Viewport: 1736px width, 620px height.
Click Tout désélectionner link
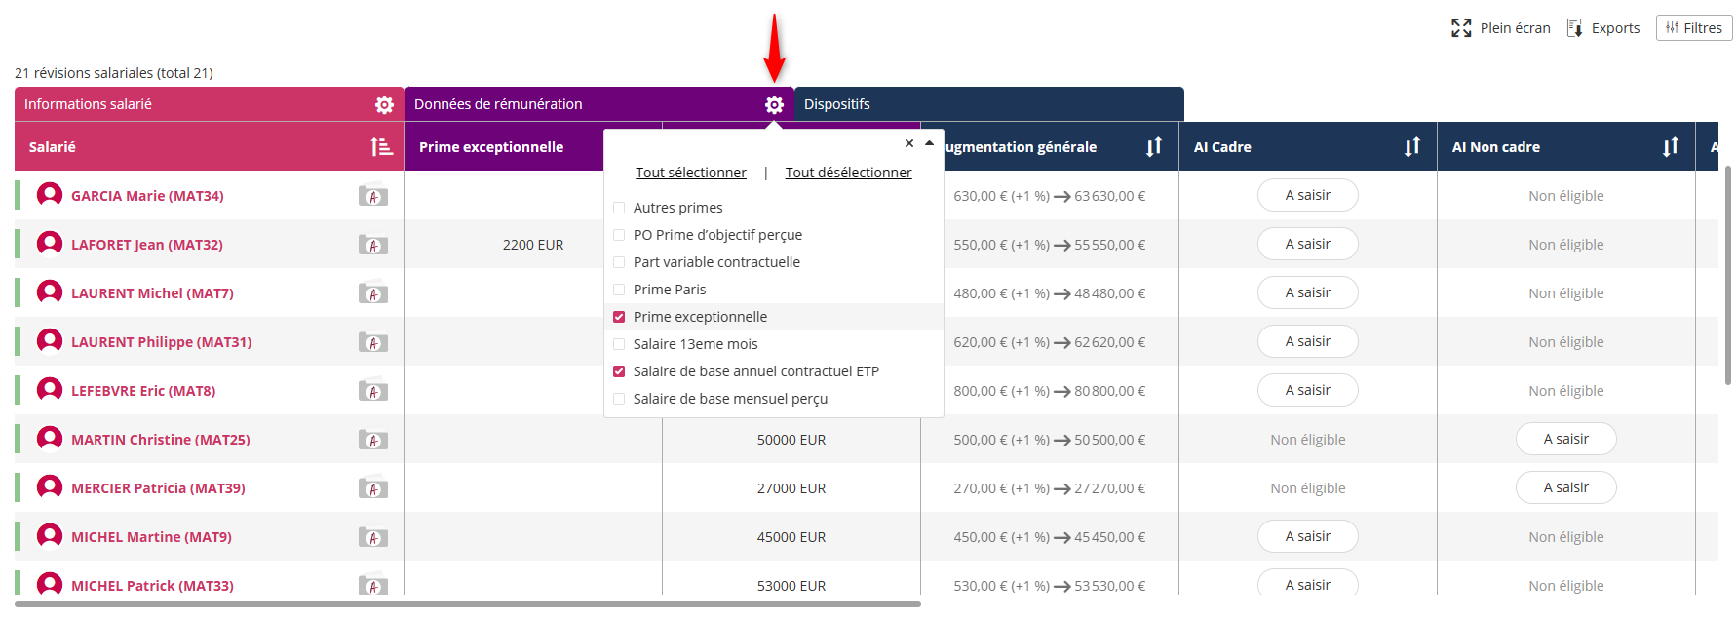point(848,173)
